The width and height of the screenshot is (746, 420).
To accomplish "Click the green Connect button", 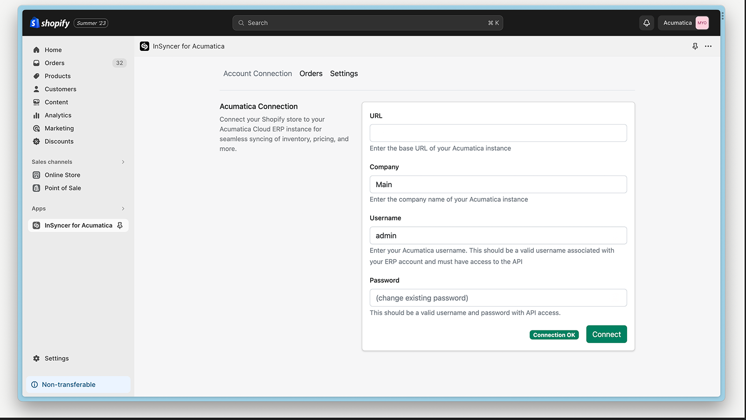I will pyautogui.click(x=607, y=334).
